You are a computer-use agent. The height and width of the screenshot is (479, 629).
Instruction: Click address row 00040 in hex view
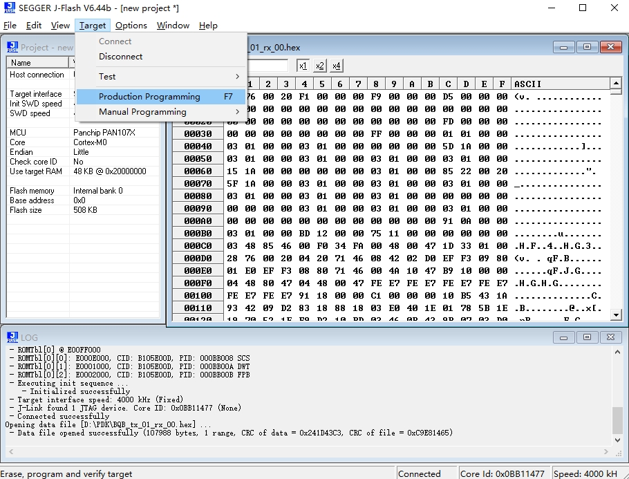click(198, 147)
